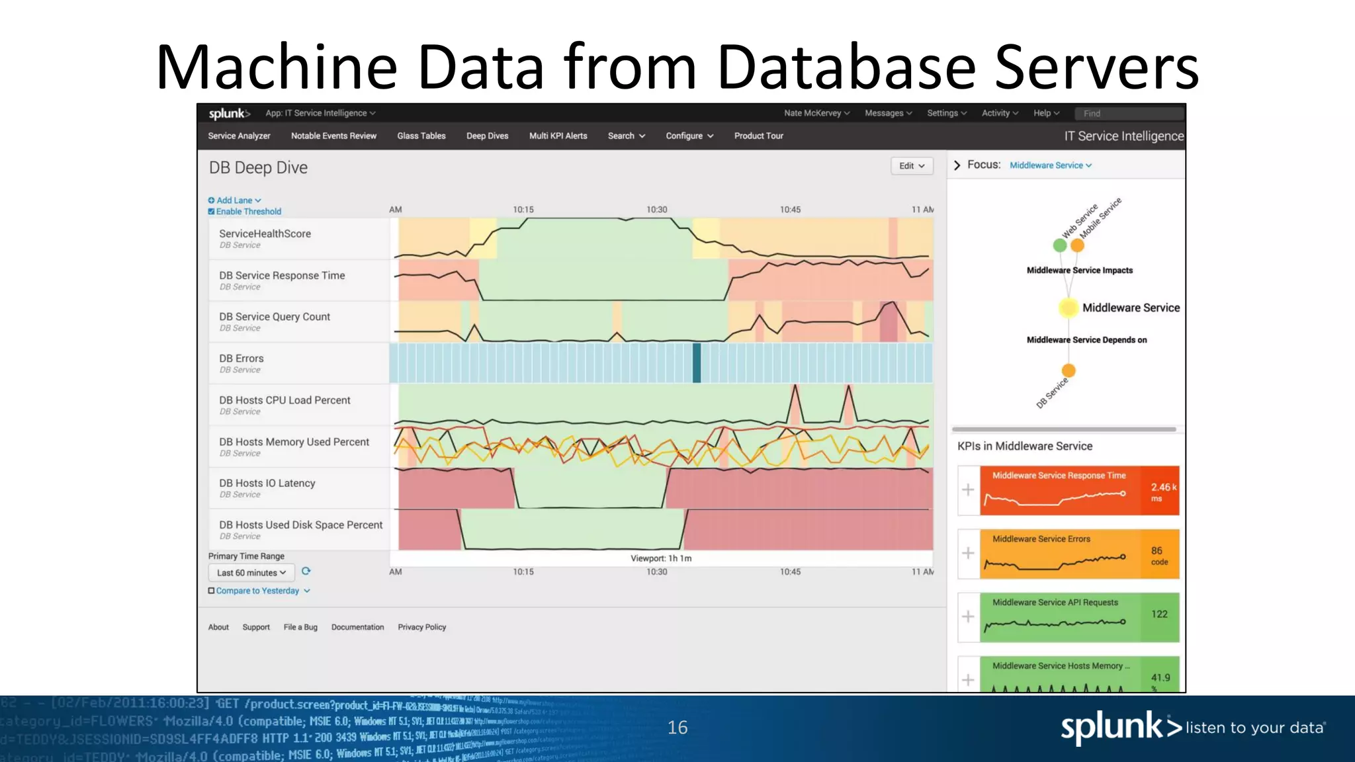
Task: Select the DB Hosts Used Disk Space Percent lane
Action: click(299, 530)
